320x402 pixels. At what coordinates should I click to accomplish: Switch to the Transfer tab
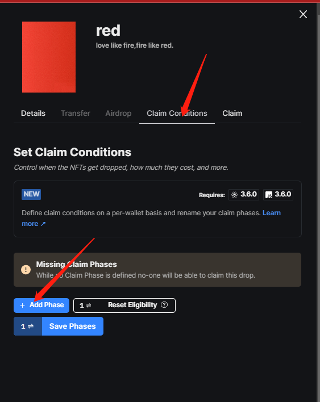tap(76, 114)
